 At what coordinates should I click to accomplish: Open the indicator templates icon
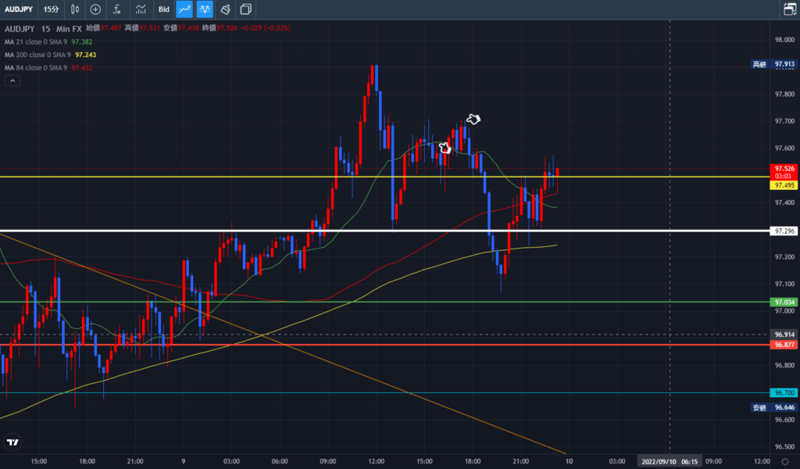(141, 9)
